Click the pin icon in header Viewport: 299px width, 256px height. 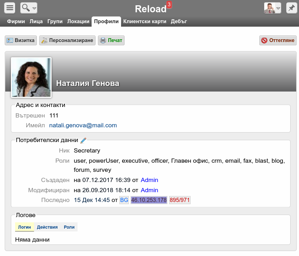coord(291,8)
